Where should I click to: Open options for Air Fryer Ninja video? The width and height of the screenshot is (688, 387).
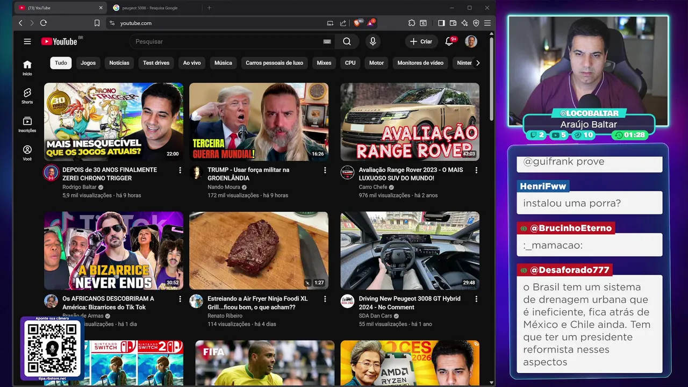[325, 299]
